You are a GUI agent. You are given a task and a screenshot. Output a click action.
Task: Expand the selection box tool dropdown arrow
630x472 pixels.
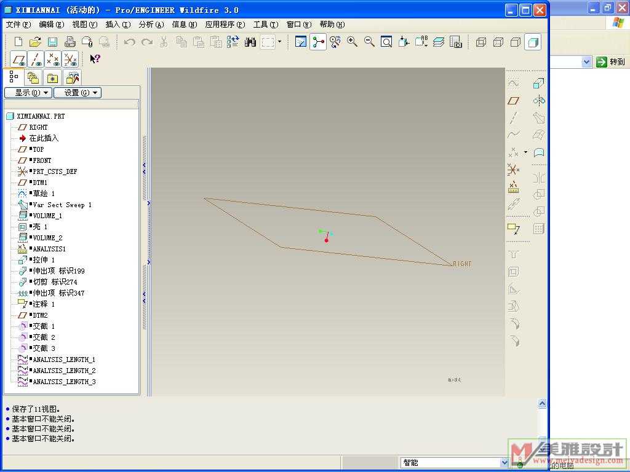pyautogui.click(x=280, y=42)
